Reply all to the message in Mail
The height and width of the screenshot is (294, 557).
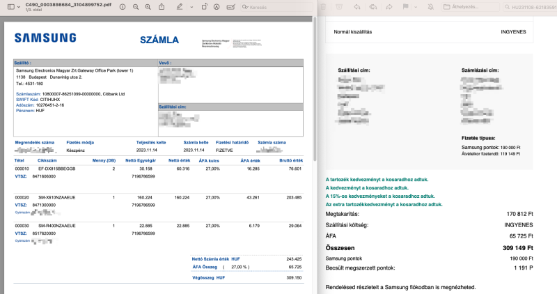tap(373, 7)
